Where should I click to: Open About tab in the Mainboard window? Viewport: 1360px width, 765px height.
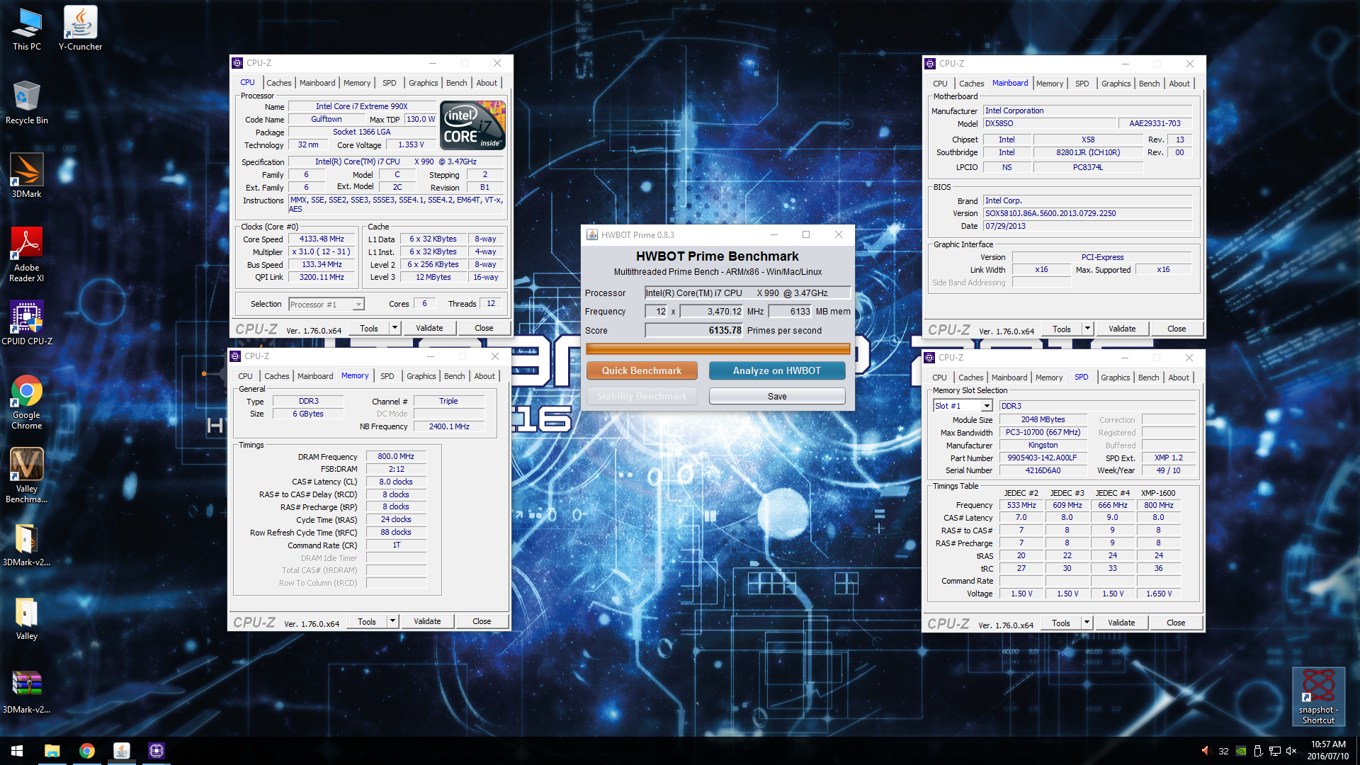(1179, 84)
